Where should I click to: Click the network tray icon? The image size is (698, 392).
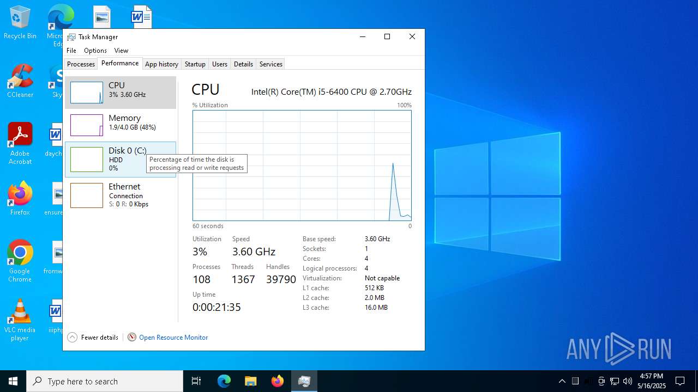615,381
